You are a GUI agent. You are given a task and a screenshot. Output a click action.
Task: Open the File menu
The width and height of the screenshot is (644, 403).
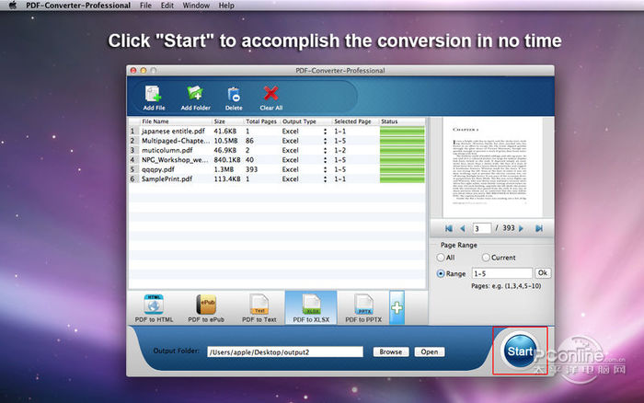[x=145, y=6]
